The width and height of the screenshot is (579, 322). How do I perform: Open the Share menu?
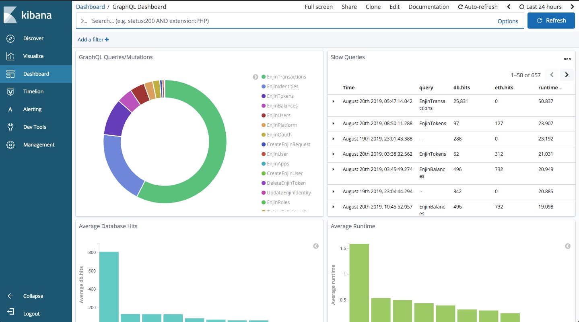349,7
